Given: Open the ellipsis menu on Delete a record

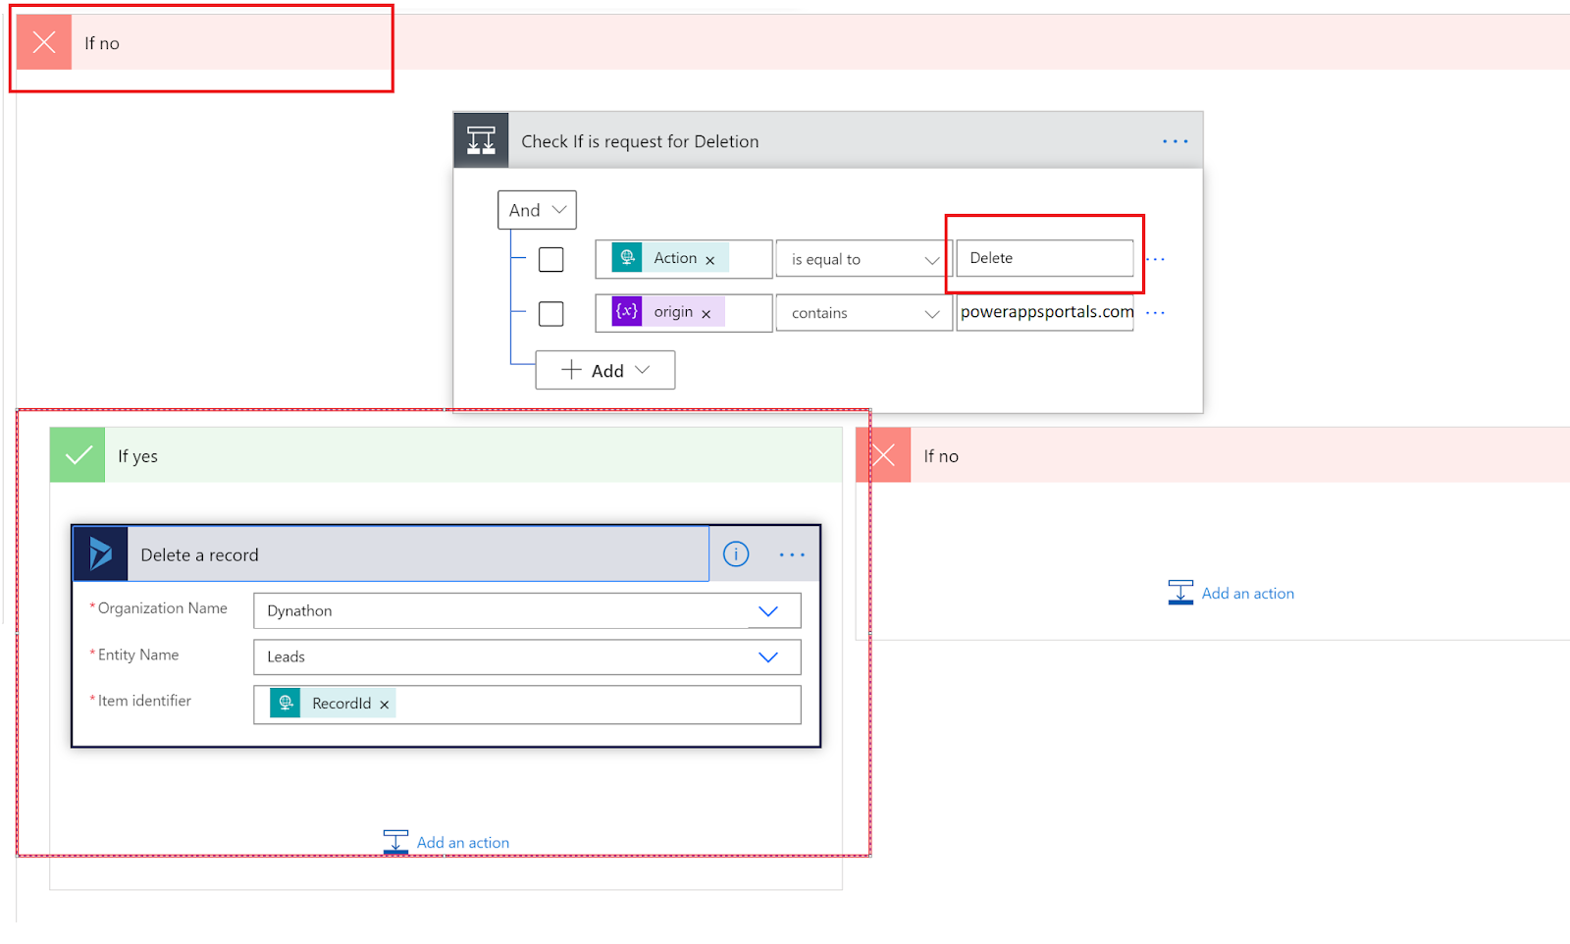Looking at the screenshot, I should tap(791, 553).
